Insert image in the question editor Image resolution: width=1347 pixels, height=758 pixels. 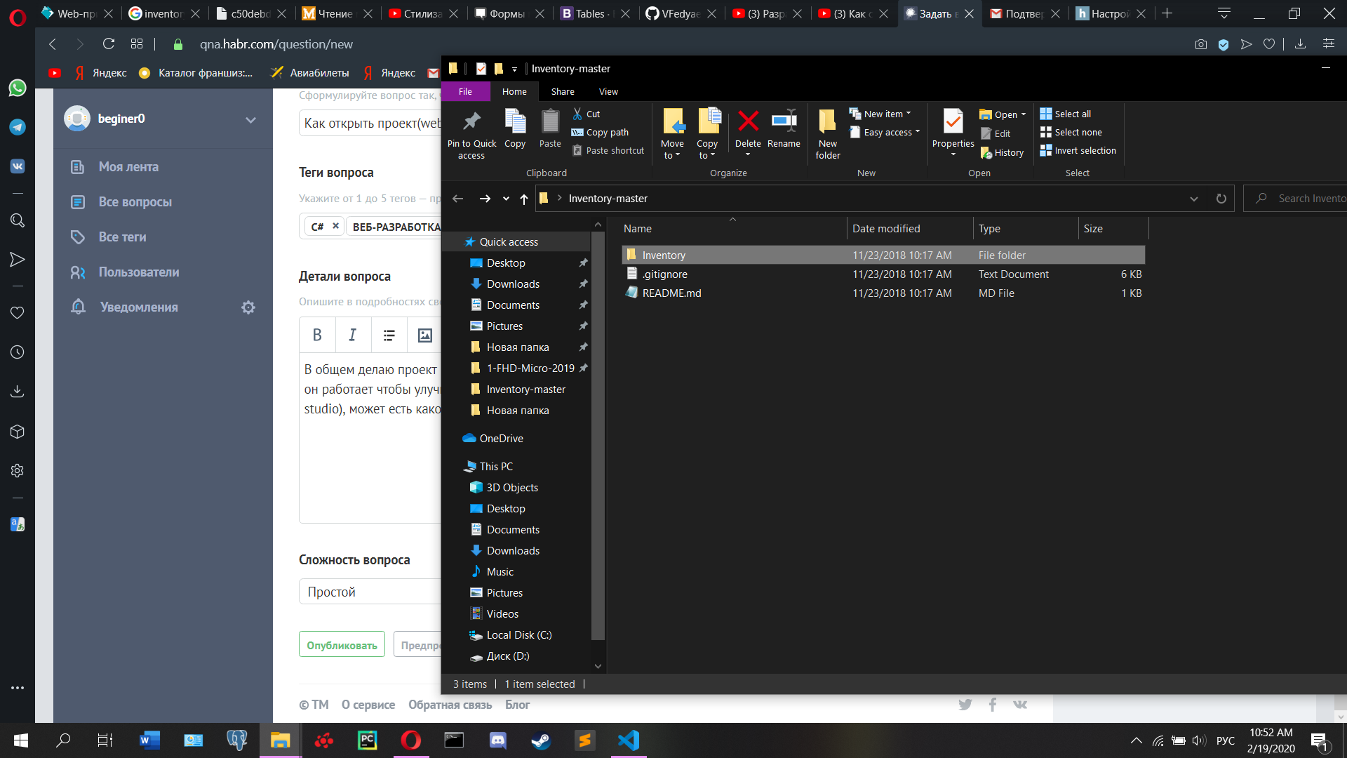[425, 335]
